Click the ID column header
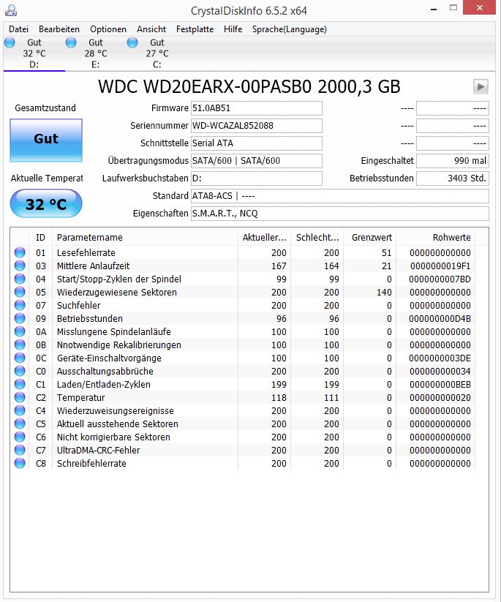501x602 pixels. point(40,237)
